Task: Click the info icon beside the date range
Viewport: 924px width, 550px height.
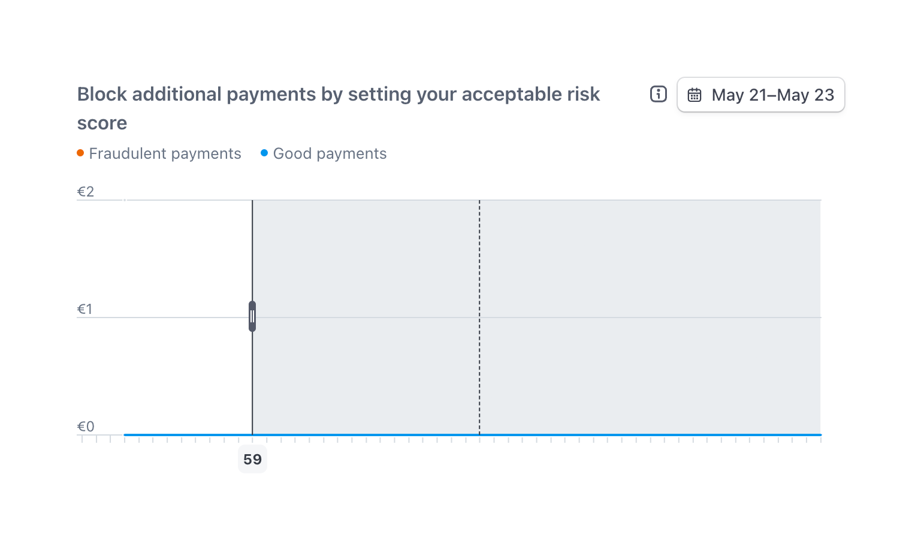Action: pos(658,94)
